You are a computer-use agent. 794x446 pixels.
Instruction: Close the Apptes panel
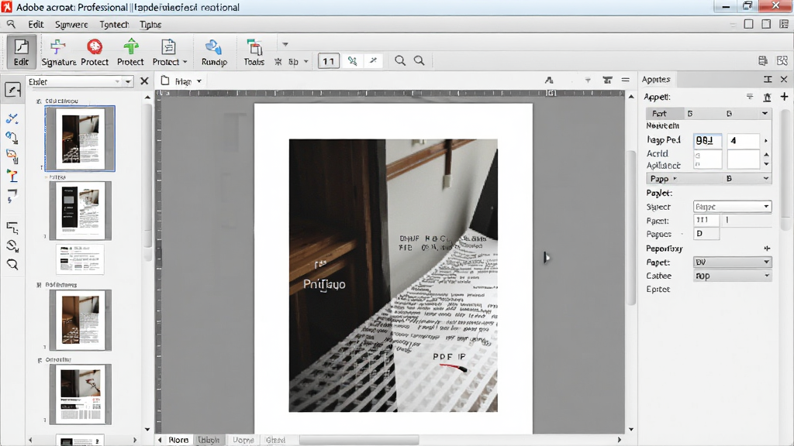point(784,80)
